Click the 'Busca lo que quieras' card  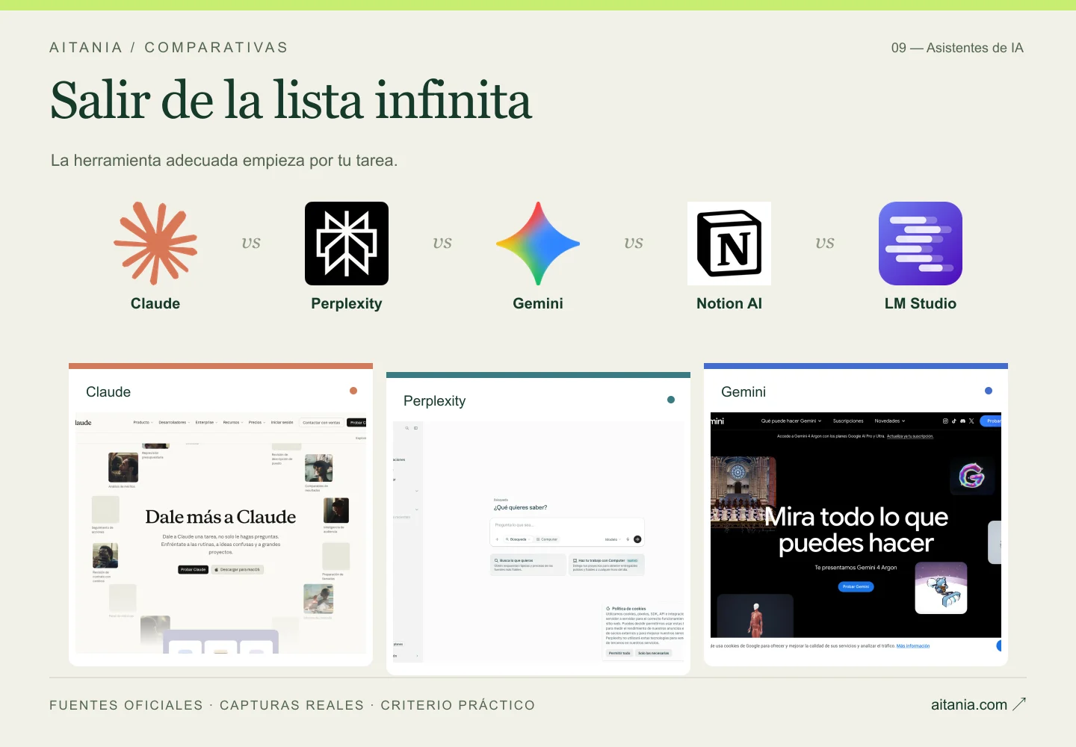tap(528, 565)
